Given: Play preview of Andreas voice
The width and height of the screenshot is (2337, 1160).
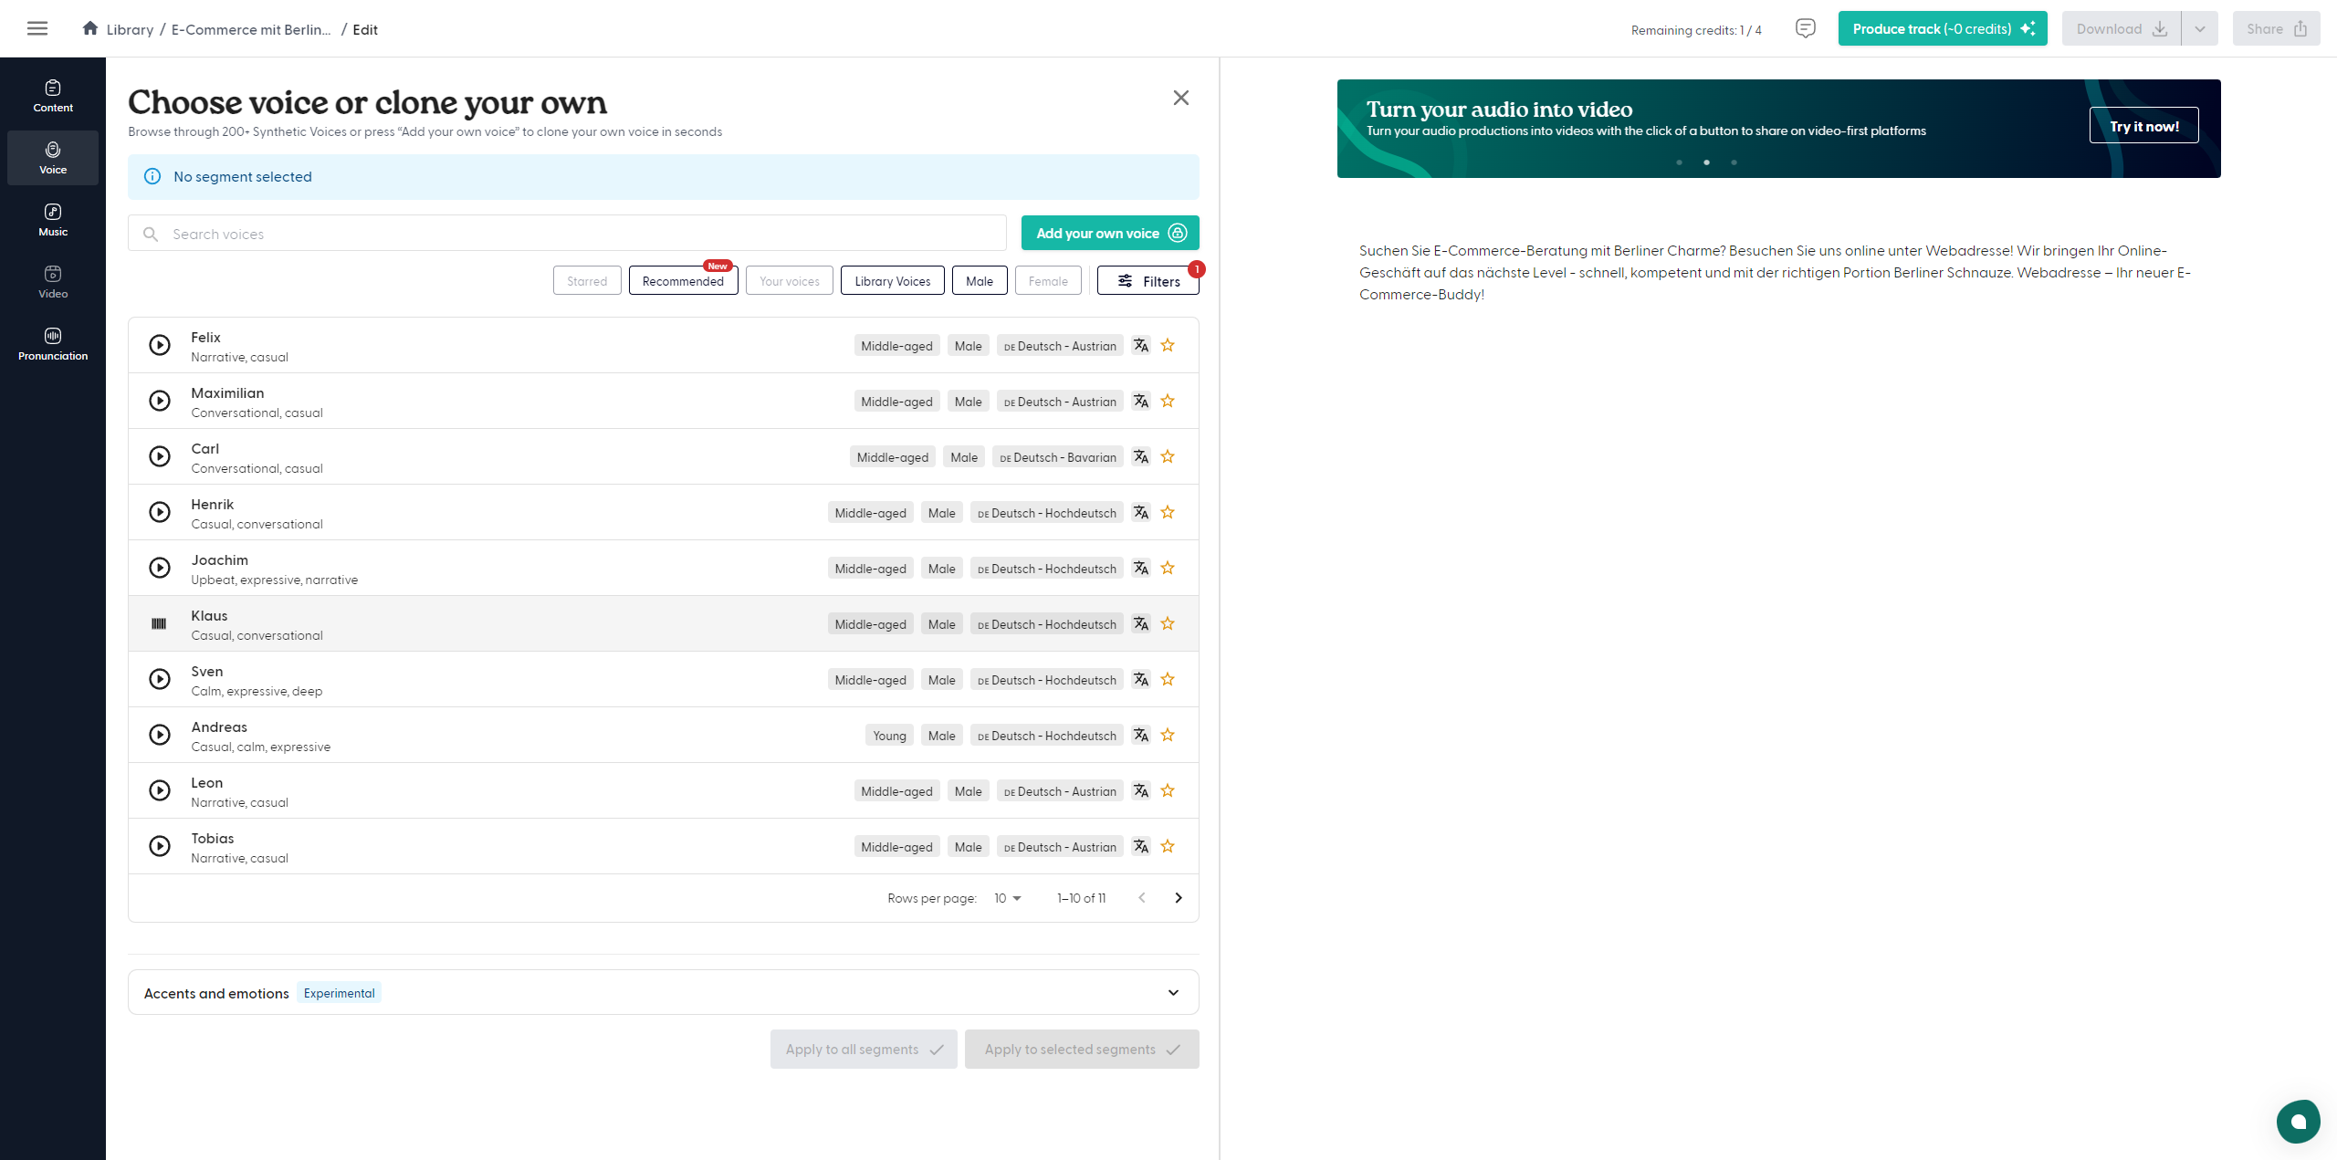Looking at the screenshot, I should [160, 735].
